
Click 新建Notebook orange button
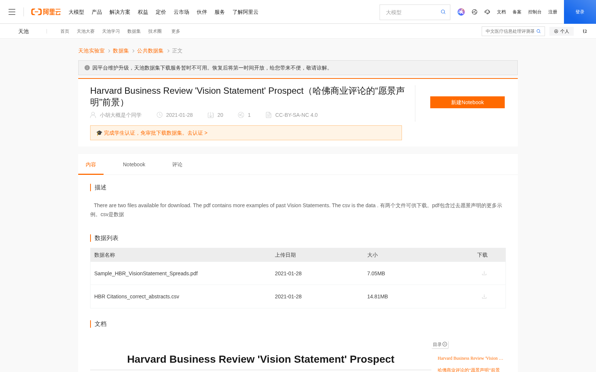point(467,102)
